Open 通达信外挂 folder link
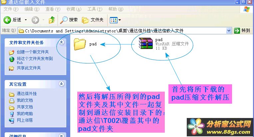 click(x=27, y=94)
